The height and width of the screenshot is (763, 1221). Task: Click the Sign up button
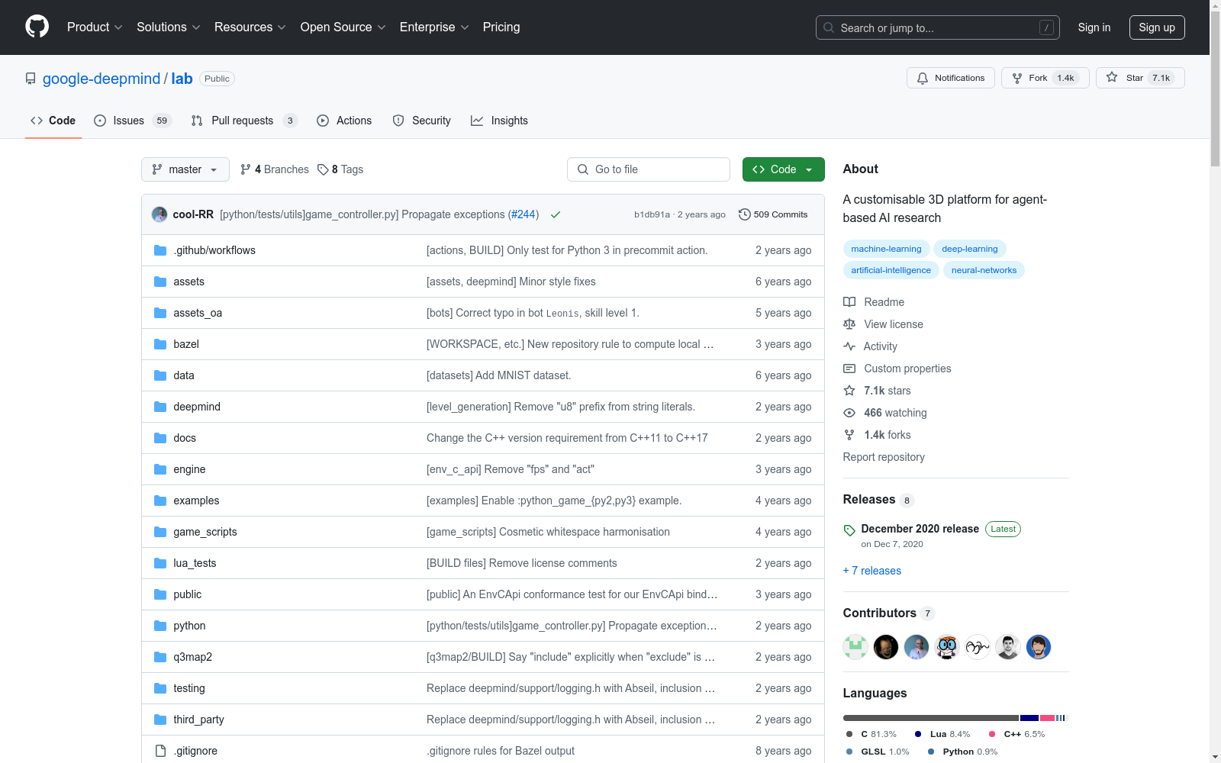click(1157, 27)
